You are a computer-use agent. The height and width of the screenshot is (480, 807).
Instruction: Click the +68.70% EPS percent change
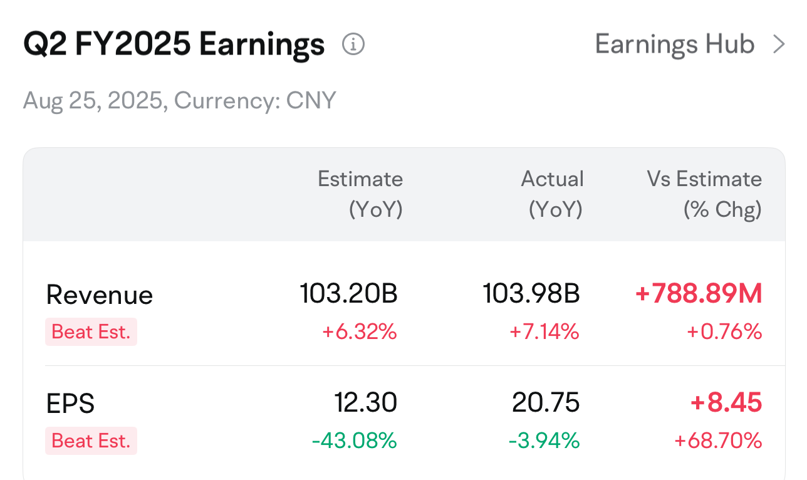pyautogui.click(x=718, y=441)
